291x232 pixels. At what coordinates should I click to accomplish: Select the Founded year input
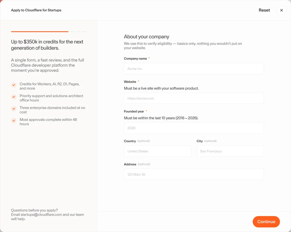point(194,128)
